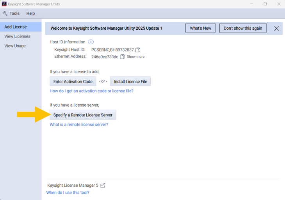Follow the What is a remote license server link
Viewport: 285px width, 200px height.
click(x=79, y=125)
